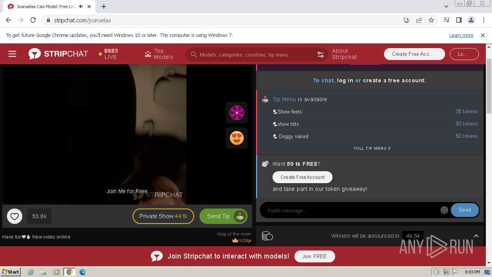
Task: Open the Windows Start menu
Action: point(10,272)
